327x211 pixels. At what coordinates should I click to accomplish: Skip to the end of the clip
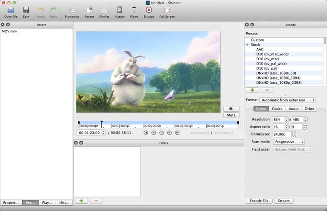pyautogui.click(x=177, y=132)
